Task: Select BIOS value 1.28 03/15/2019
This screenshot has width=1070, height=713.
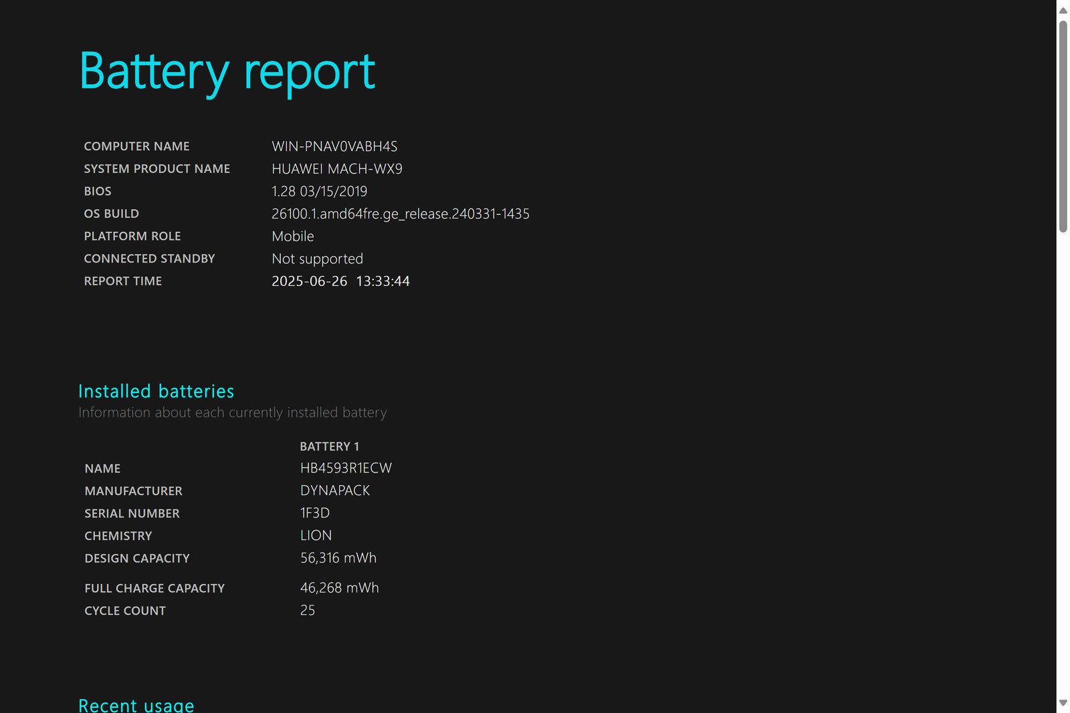Action: pos(319,191)
